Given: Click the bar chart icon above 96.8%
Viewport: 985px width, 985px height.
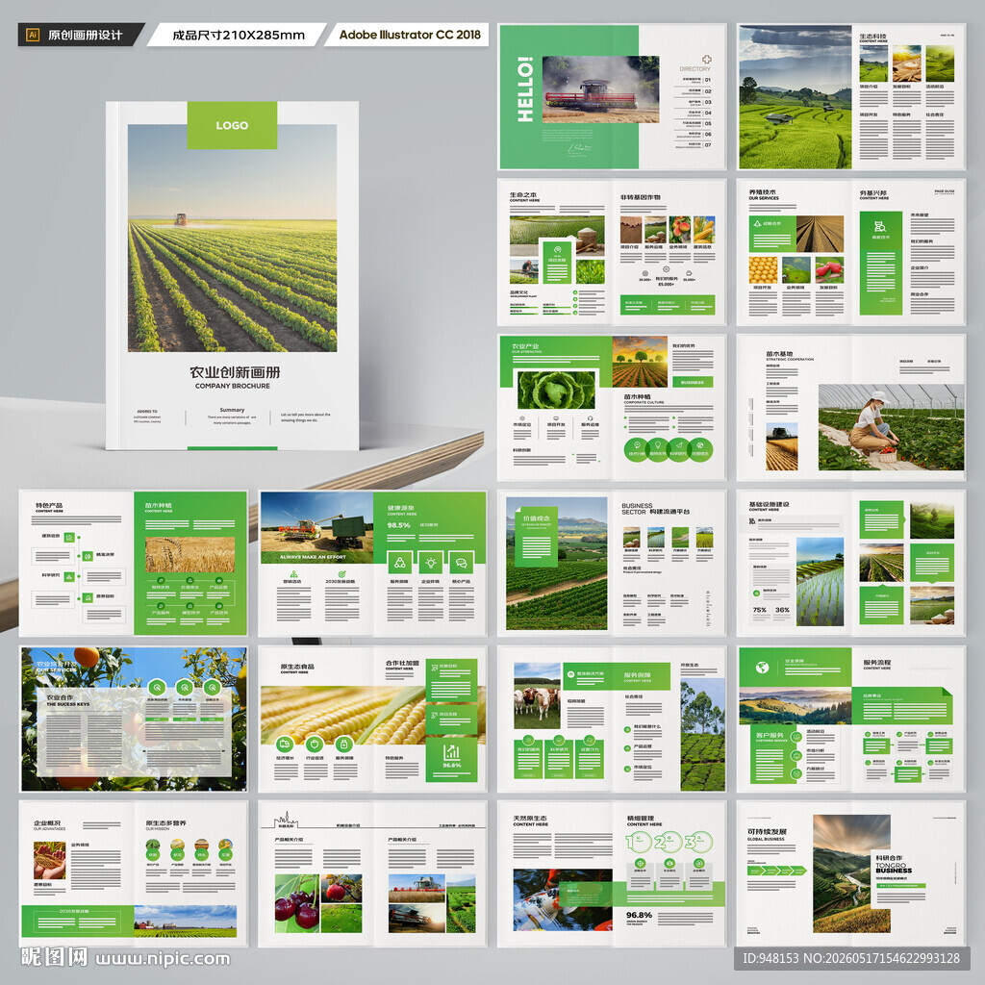Looking at the screenshot, I should pyautogui.click(x=452, y=752).
